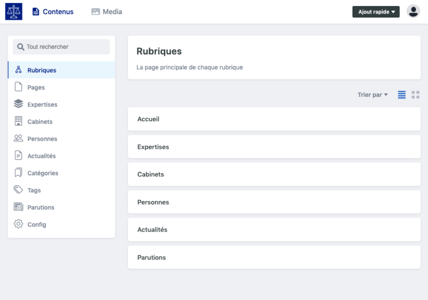Open the Contenus tab
The width and height of the screenshot is (428, 300).
(52, 11)
